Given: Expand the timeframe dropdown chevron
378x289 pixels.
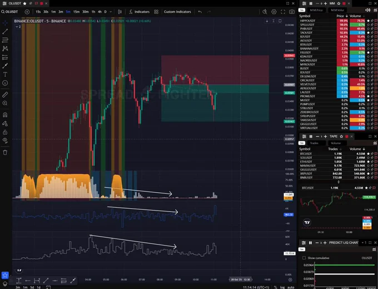Looking at the screenshot, I should point(111,12).
